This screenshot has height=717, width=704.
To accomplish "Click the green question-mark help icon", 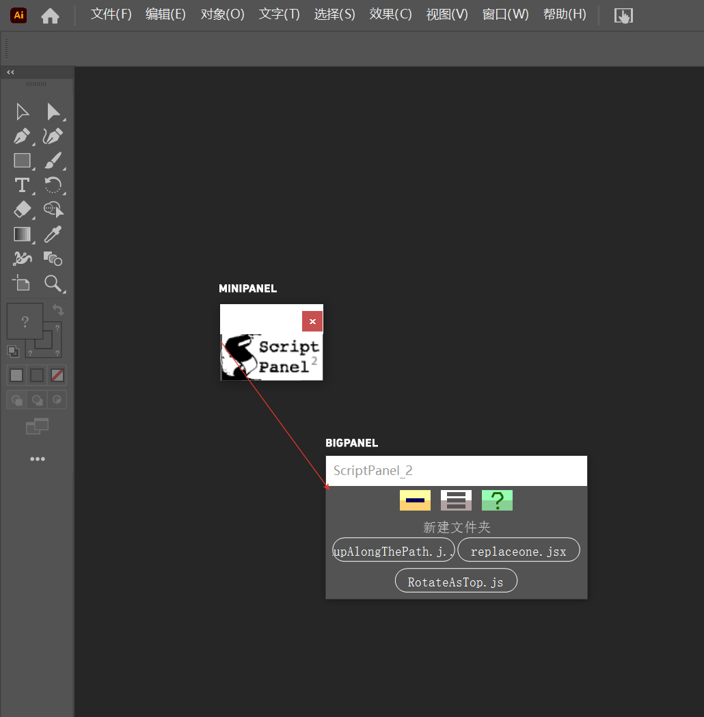I will [x=497, y=500].
